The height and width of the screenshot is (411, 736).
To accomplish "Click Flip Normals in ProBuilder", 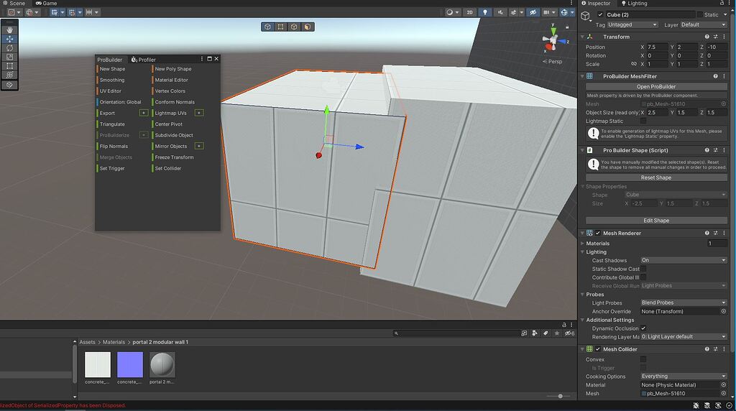I will pyautogui.click(x=114, y=147).
